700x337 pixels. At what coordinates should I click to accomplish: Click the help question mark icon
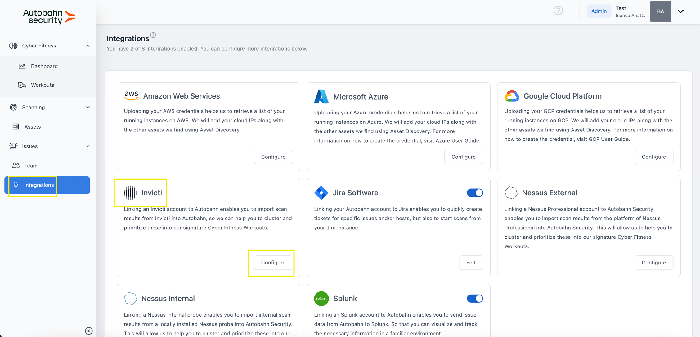[558, 11]
